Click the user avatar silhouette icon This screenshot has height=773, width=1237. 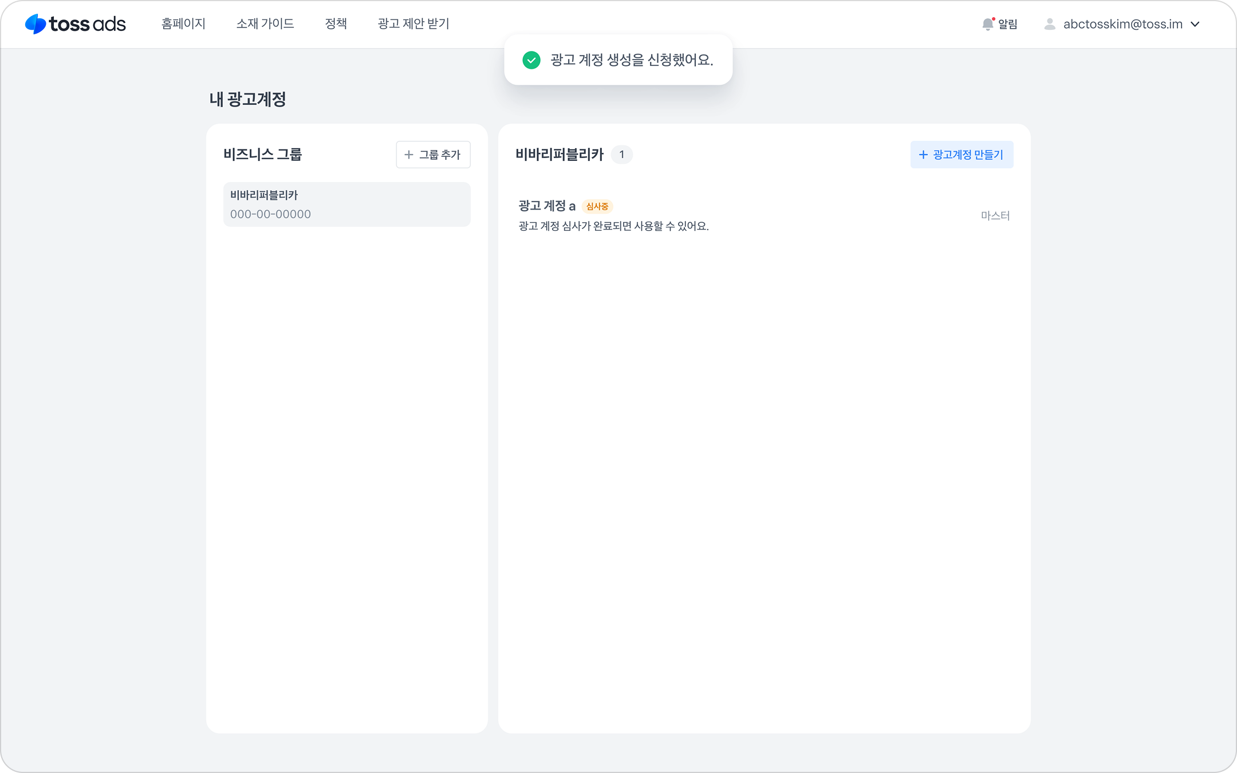tap(1049, 24)
